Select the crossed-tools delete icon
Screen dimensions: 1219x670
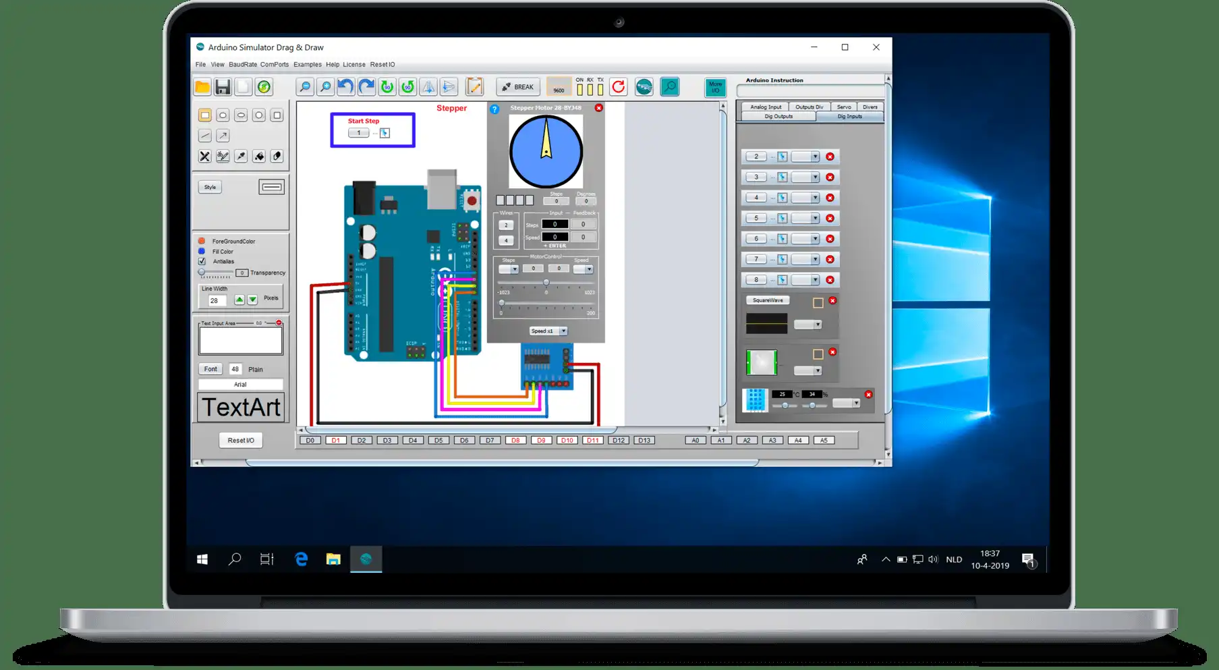tap(205, 157)
